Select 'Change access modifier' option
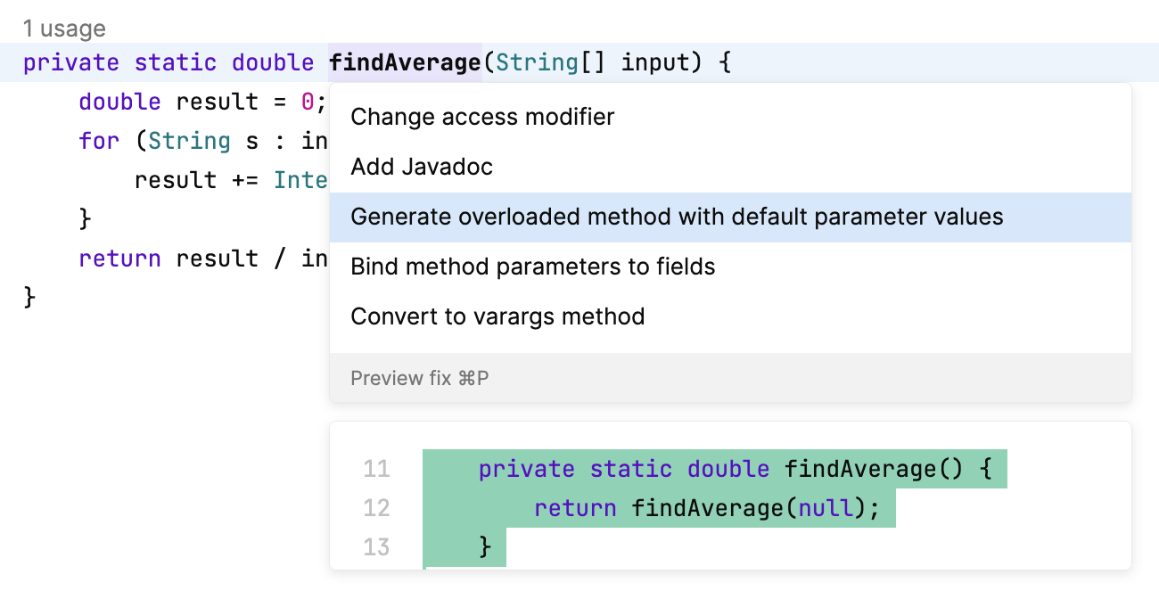 (481, 117)
